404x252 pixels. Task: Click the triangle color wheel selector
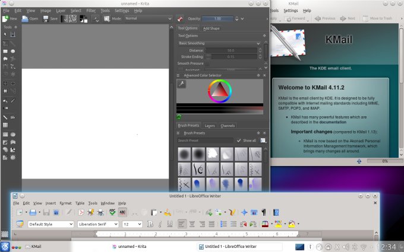click(220, 91)
